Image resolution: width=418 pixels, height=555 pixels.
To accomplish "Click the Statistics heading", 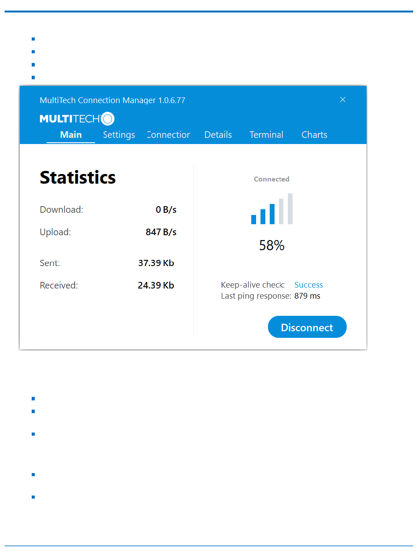I will [78, 178].
